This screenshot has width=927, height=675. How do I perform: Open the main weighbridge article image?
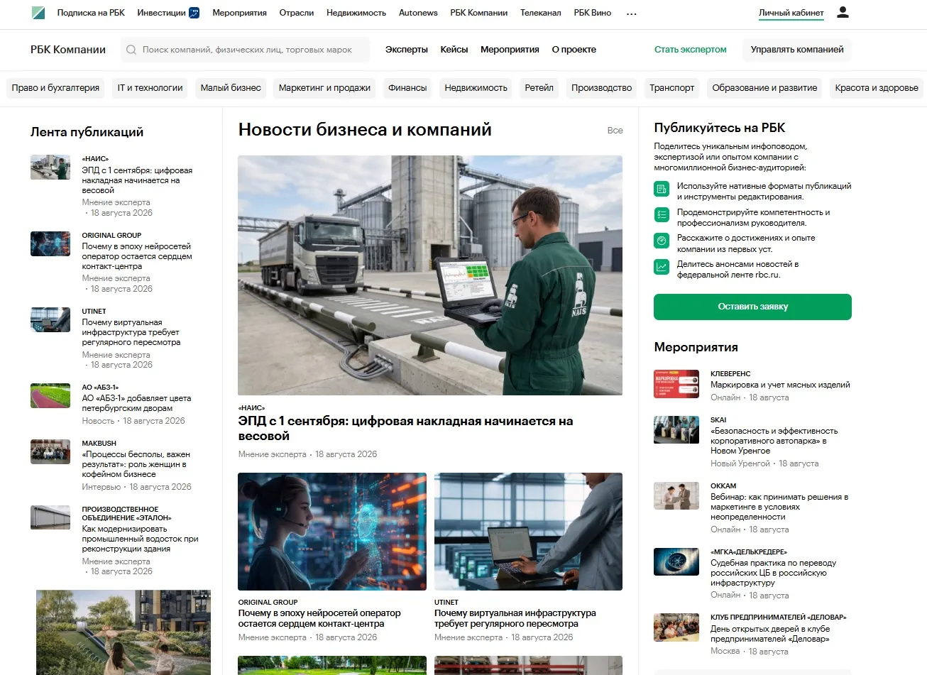tap(430, 275)
